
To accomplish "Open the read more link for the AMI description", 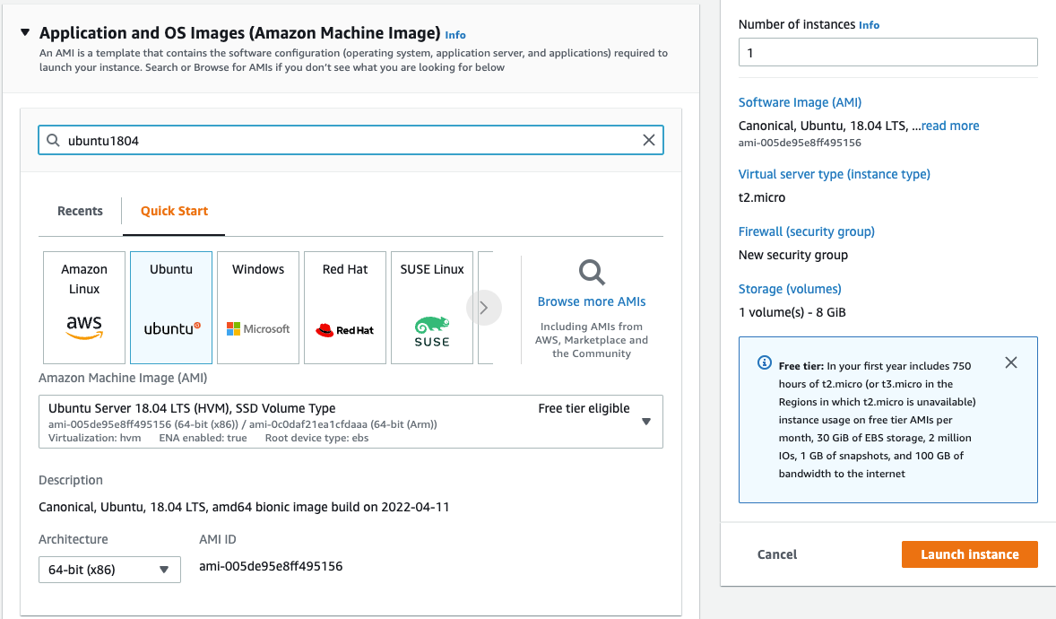I will pos(949,126).
